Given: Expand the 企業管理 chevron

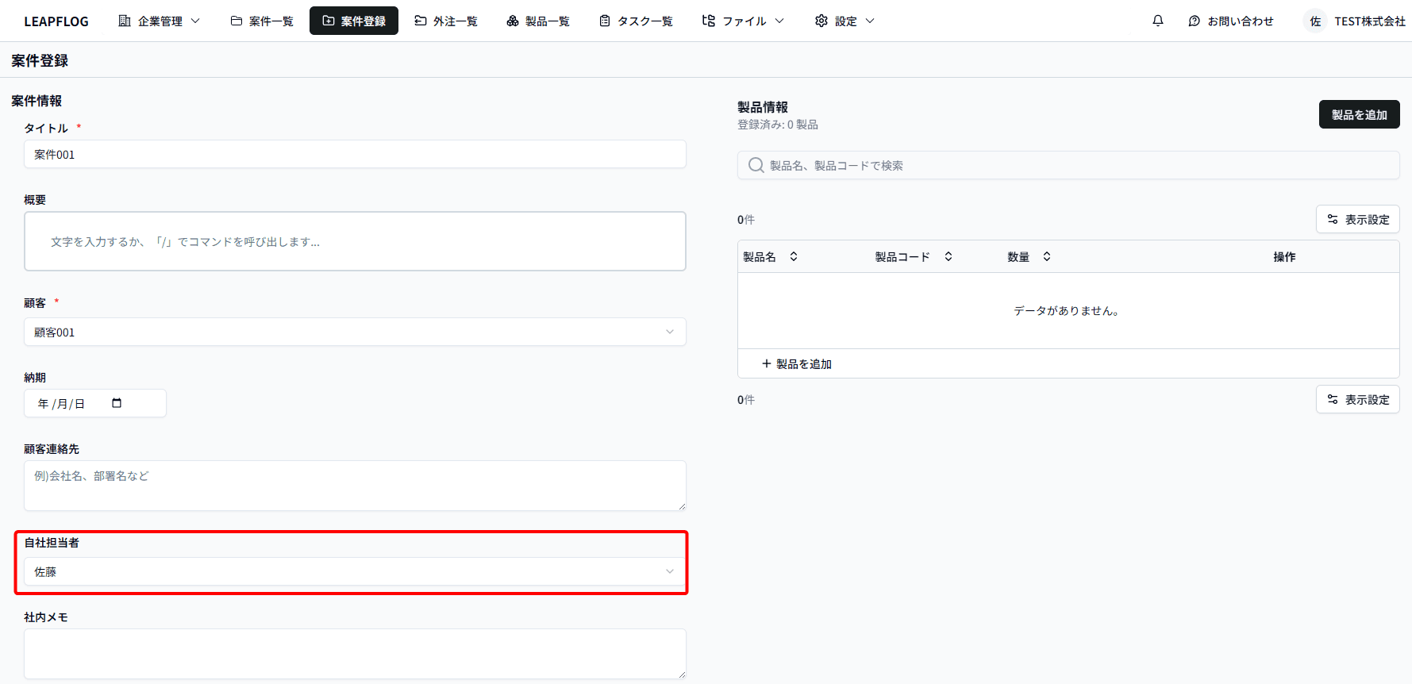Looking at the screenshot, I should coord(195,21).
